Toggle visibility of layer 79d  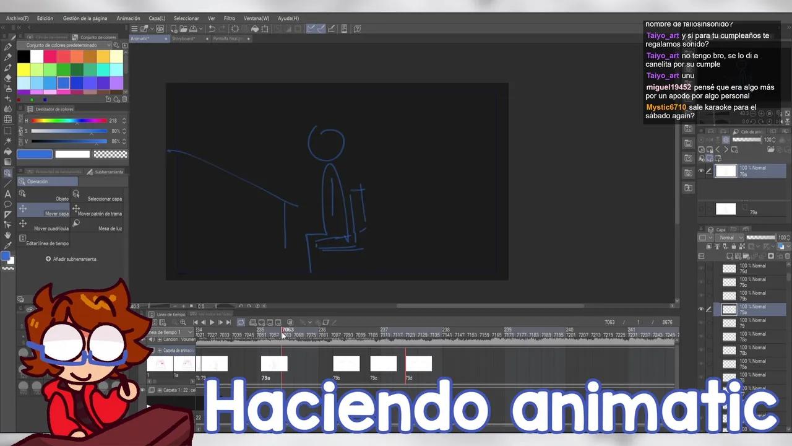(x=701, y=268)
